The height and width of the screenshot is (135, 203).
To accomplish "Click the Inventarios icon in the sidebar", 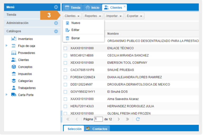I will click(14, 39).
